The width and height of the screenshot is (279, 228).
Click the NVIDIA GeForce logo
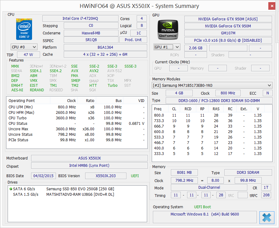(168, 30)
